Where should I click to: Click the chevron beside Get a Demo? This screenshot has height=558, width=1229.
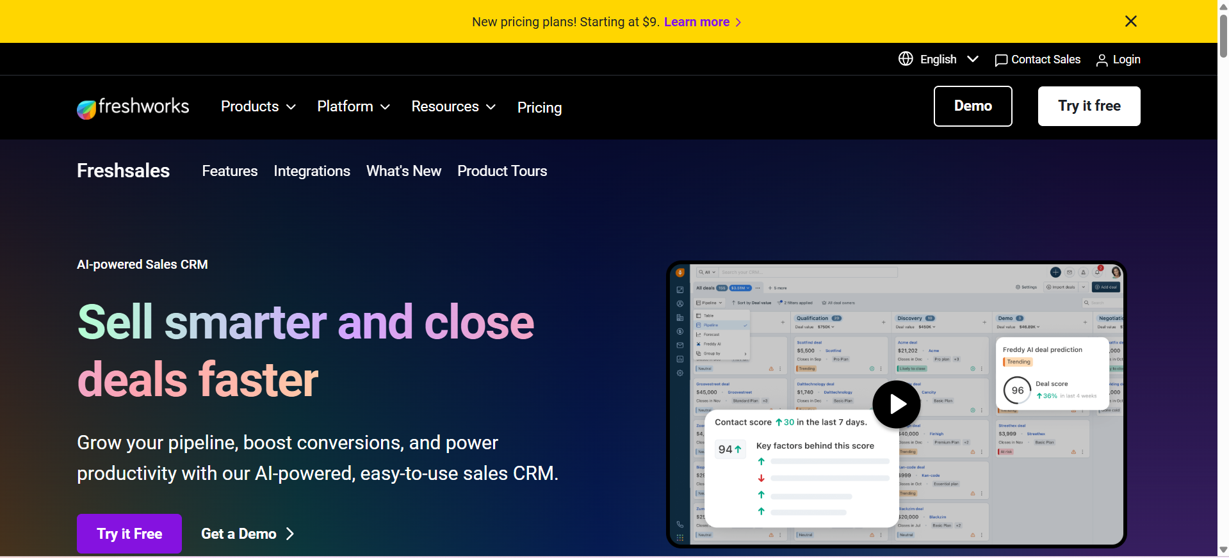click(x=290, y=534)
